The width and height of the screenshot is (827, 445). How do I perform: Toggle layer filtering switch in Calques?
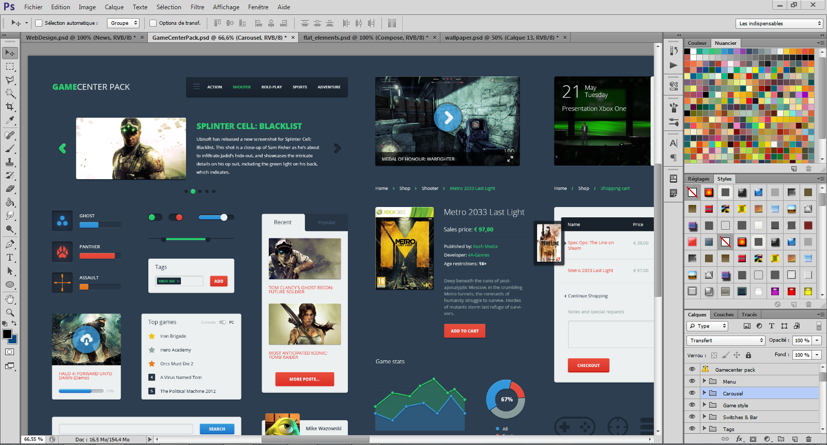coord(819,326)
